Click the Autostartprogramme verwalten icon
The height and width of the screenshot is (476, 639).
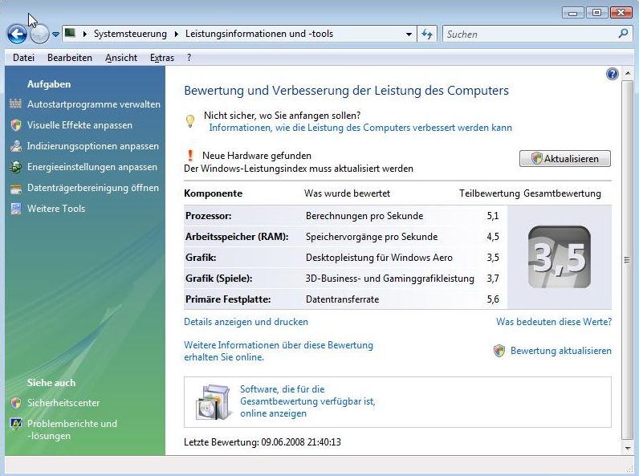coord(15,104)
